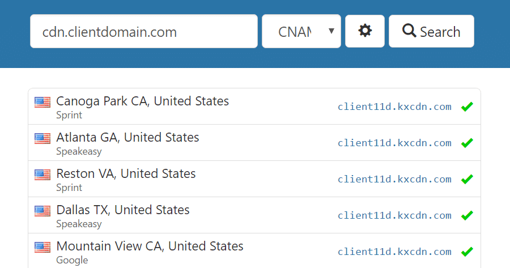Select the Canoga Park CA, United States row
Image resolution: width=510 pixels, height=268 pixels.
click(142, 101)
